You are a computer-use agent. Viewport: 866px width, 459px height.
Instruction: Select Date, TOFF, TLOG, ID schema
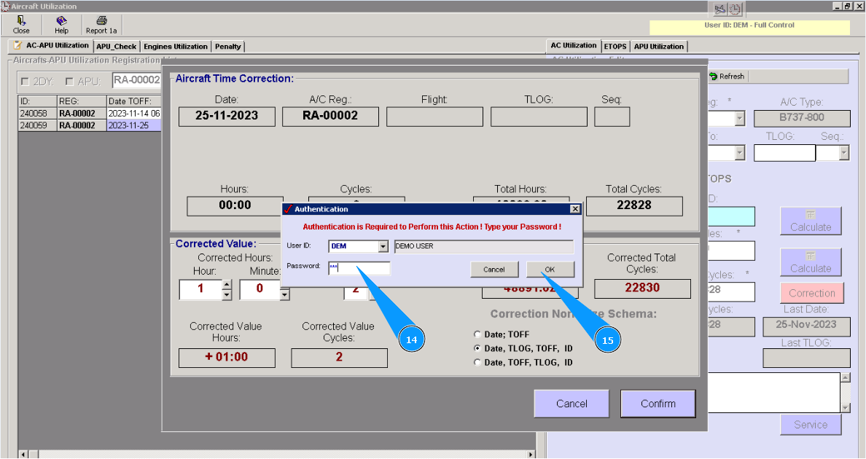(477, 362)
